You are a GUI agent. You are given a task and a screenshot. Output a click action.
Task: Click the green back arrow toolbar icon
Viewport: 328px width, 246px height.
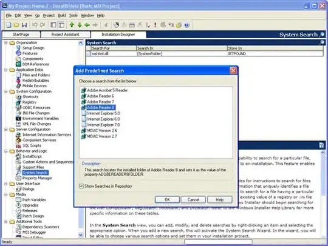pyautogui.click(x=87, y=25)
